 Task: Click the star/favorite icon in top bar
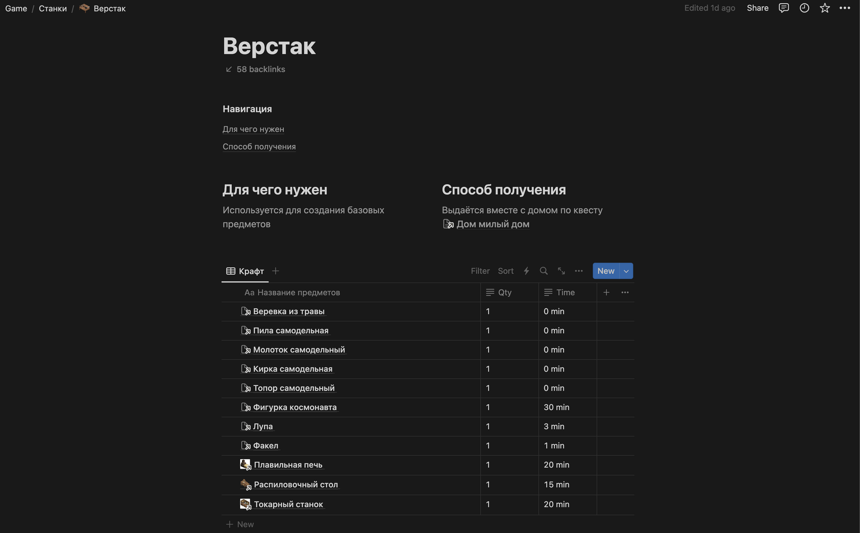[x=825, y=8]
